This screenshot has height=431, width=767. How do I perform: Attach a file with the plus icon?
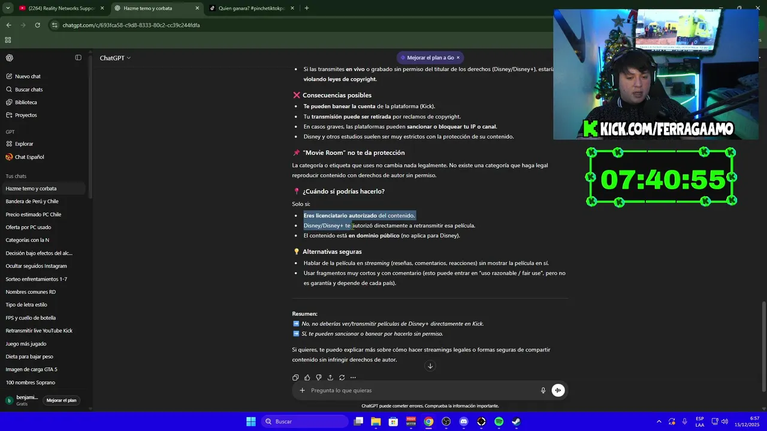coord(302,390)
